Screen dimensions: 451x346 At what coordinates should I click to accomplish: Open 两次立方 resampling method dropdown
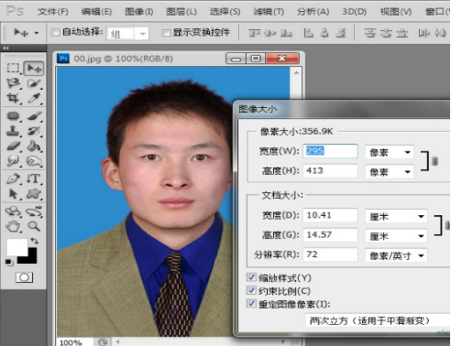pyautogui.click(x=378, y=320)
